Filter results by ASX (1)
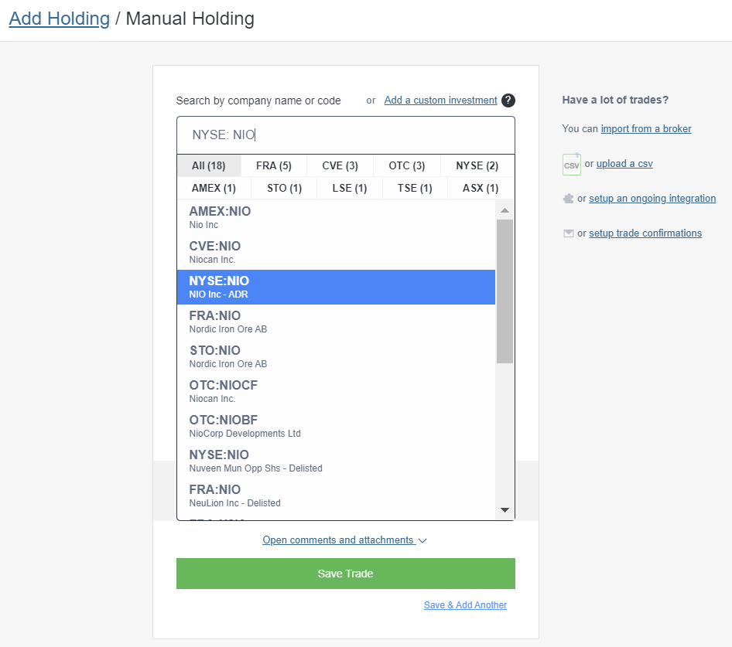The width and height of the screenshot is (732, 647). [481, 188]
